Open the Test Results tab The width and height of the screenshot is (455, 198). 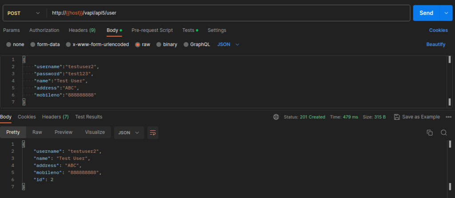pyautogui.click(x=89, y=117)
